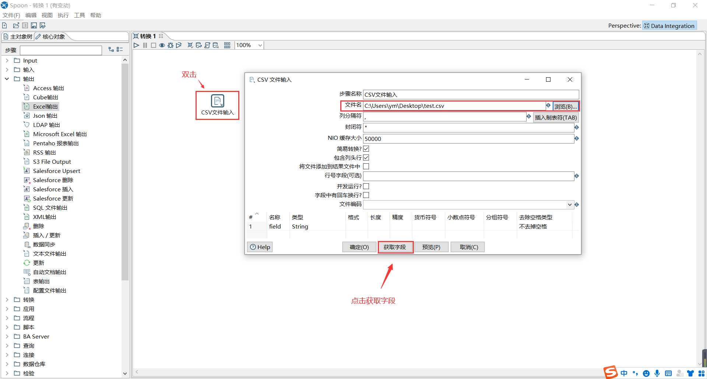Click the Get SQL script icon

tap(207, 45)
